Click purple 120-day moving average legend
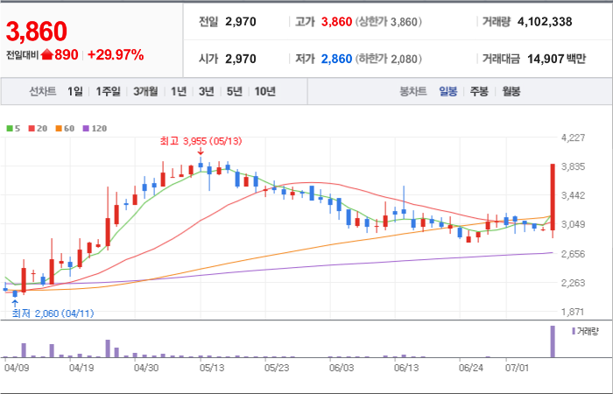The image size is (613, 394). [x=95, y=129]
